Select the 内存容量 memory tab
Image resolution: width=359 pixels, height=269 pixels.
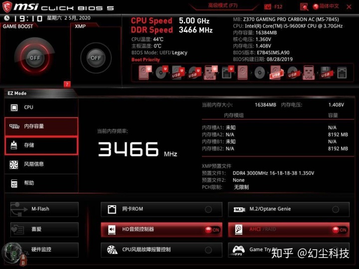coord(41,126)
